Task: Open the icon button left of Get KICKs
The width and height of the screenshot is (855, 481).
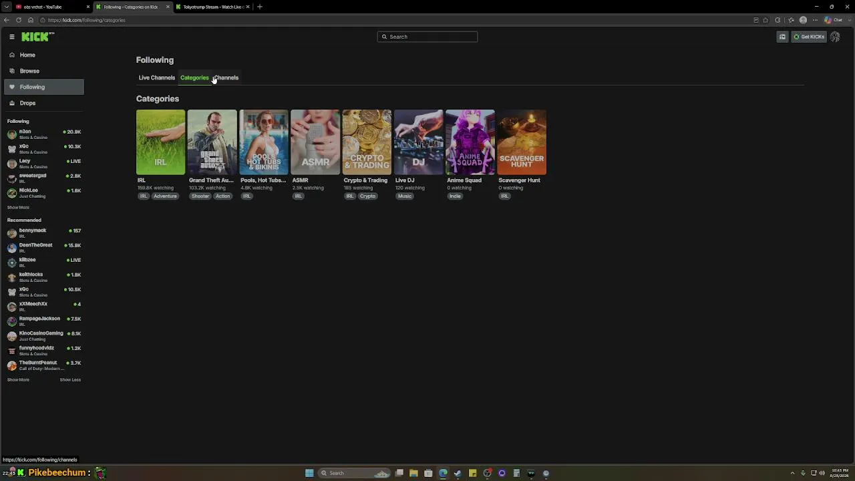Action: 782,37
